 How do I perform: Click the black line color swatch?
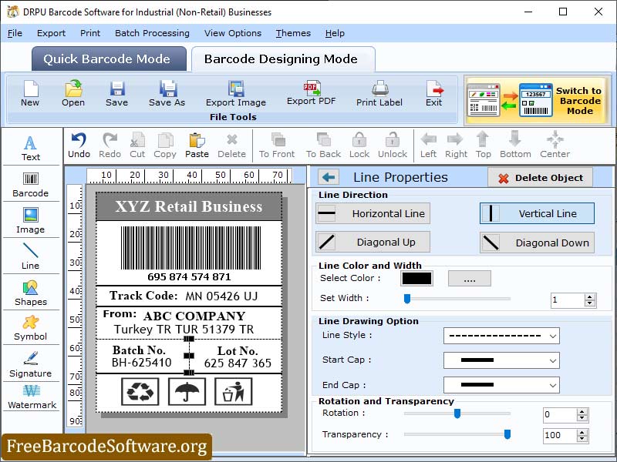416,278
